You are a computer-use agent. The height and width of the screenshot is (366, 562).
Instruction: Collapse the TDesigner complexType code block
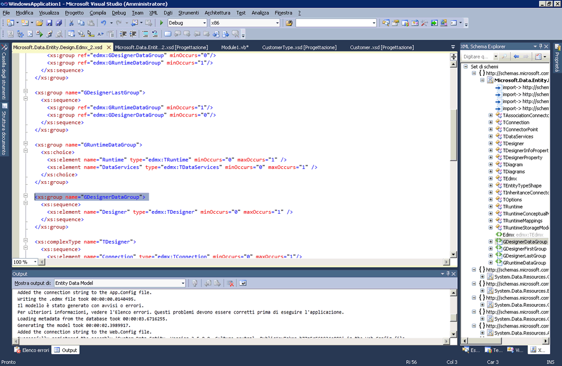(x=26, y=240)
